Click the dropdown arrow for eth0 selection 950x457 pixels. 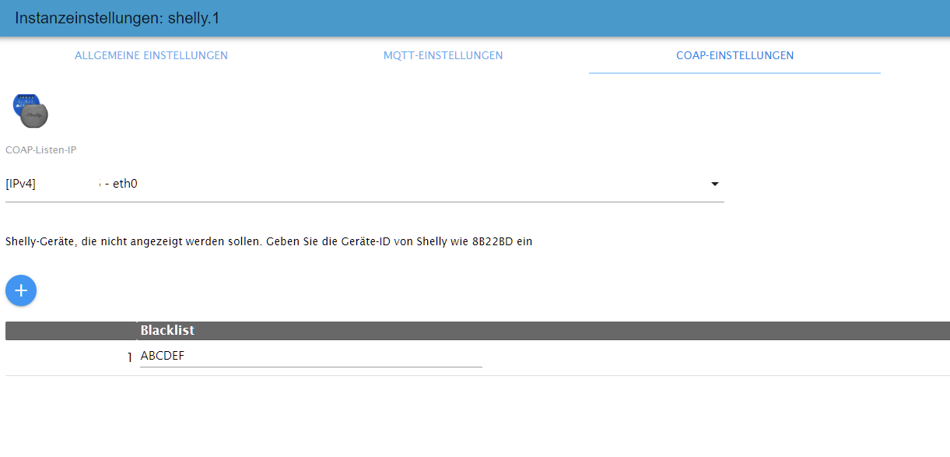(714, 185)
